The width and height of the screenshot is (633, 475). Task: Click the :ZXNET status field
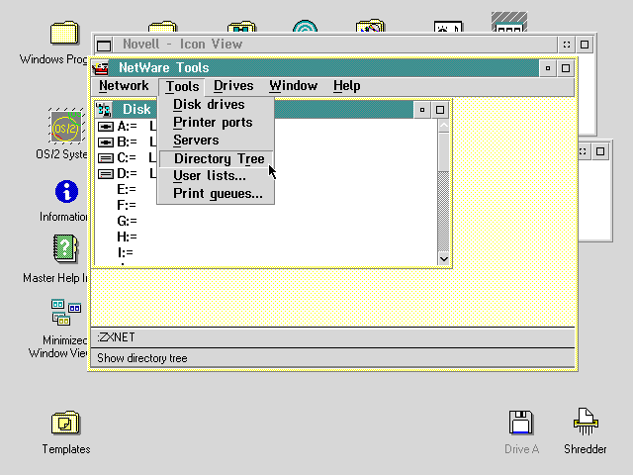[332, 337]
